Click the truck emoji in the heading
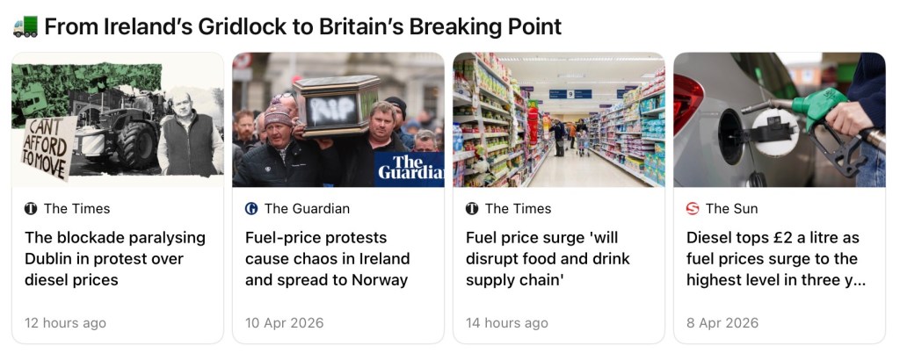Screen dimensions: 900x353 click(25, 26)
